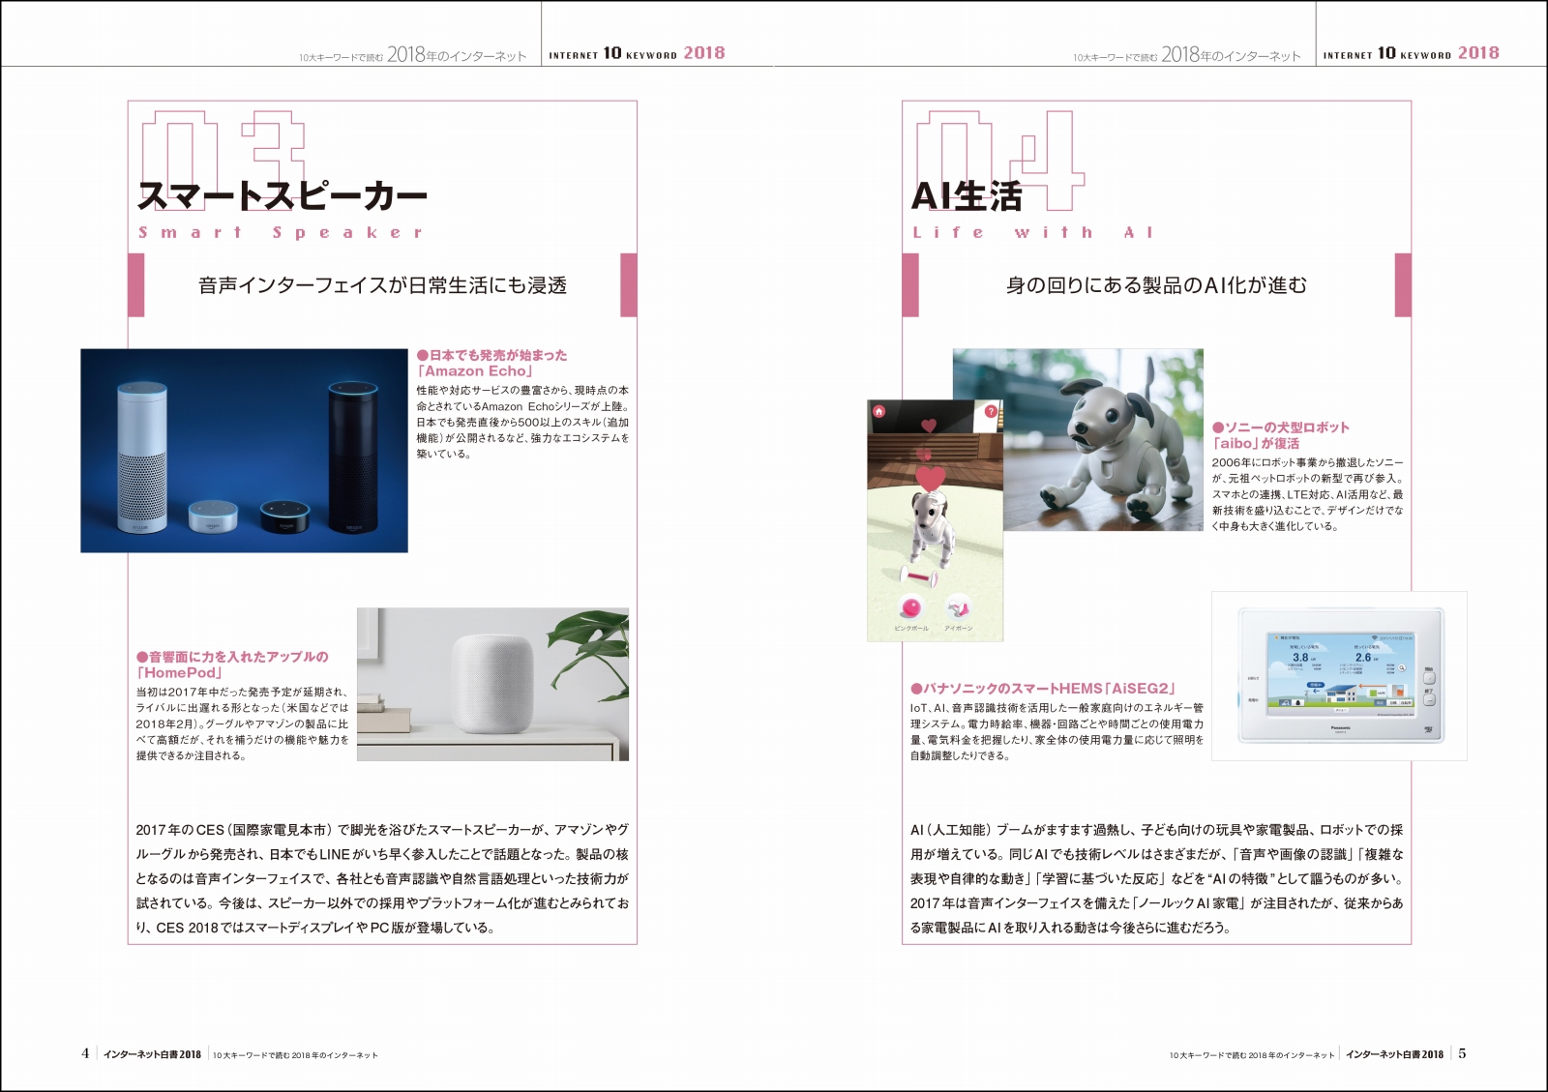Toggle the bell notification icon on the AiSEG2 screen
The height and width of the screenshot is (1092, 1548).
1298,703
